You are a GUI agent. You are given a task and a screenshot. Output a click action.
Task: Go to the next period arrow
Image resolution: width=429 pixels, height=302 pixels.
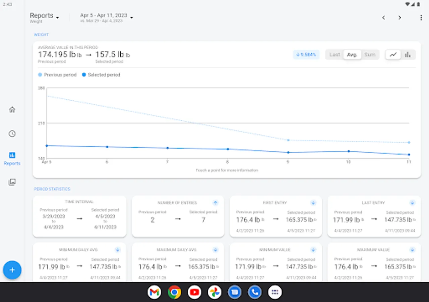[400, 18]
